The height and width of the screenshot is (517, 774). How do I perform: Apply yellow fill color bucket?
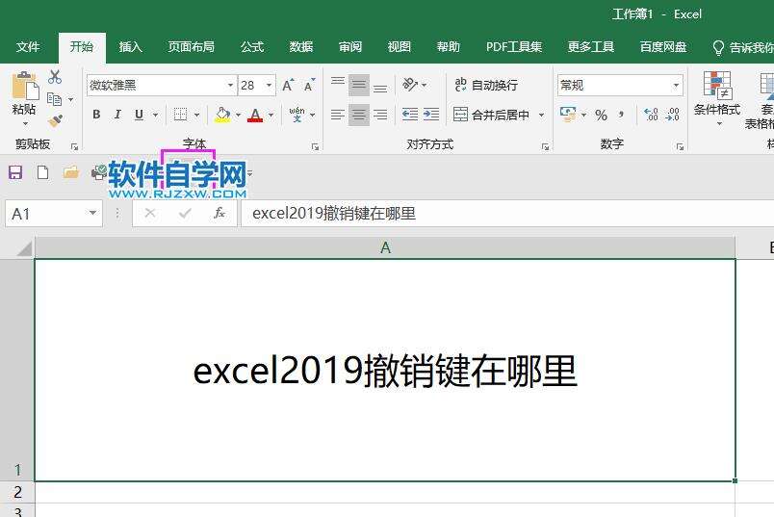[222, 115]
